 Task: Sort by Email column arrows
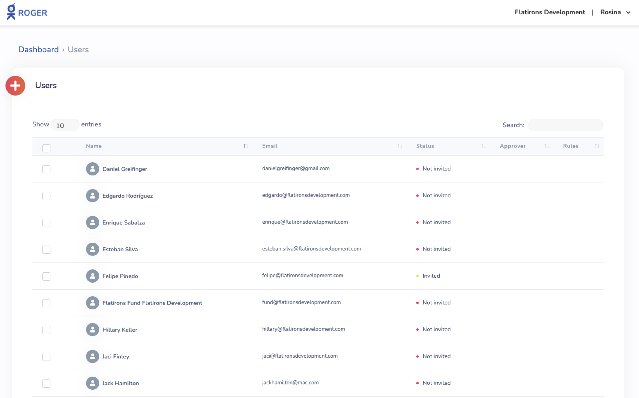pos(400,146)
